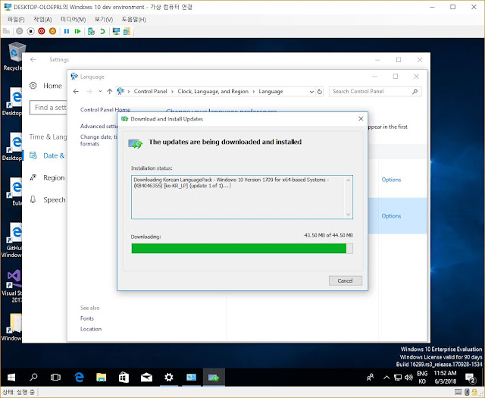
Task: Click Cancel in the Download and Install Updates dialog
Action: 346,280
